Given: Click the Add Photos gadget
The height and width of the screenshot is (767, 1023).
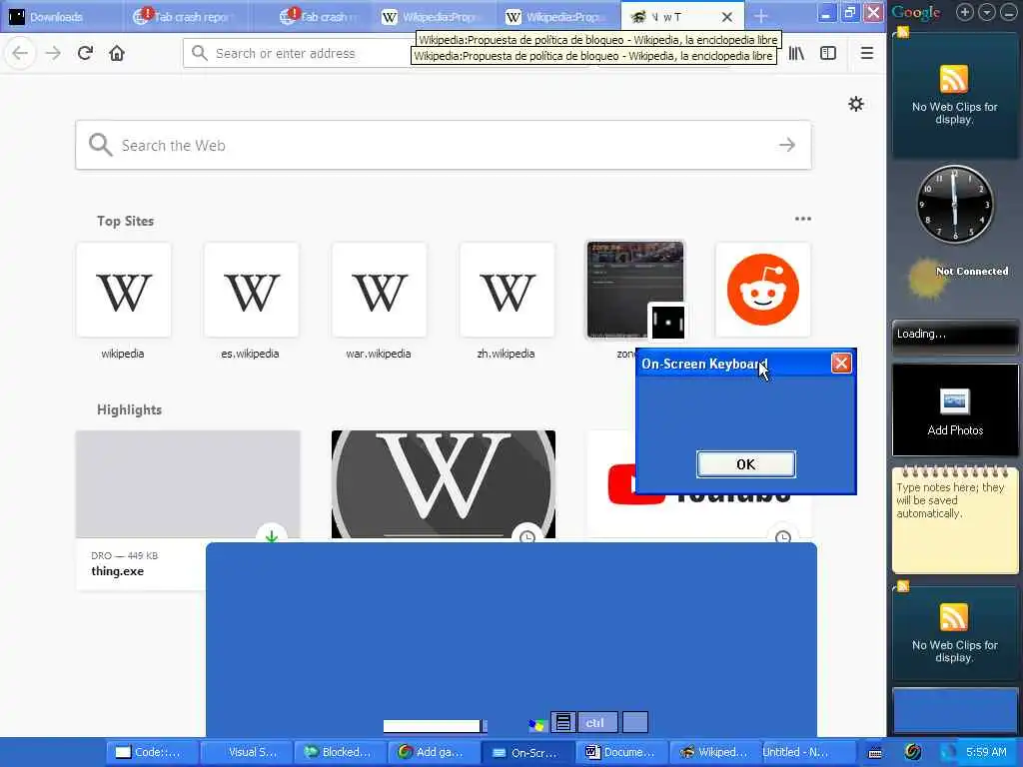Looking at the screenshot, I should [955, 410].
